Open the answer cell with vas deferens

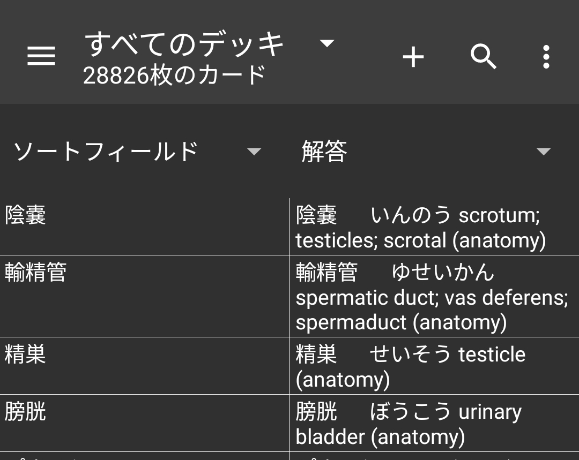(433, 298)
